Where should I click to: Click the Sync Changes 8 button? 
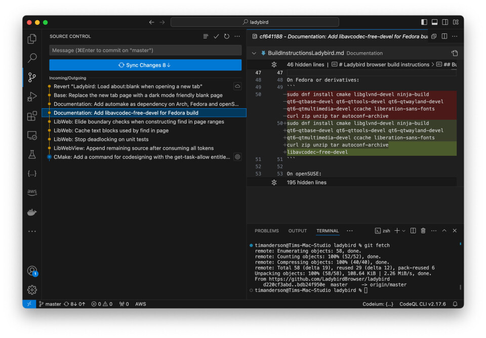(145, 65)
